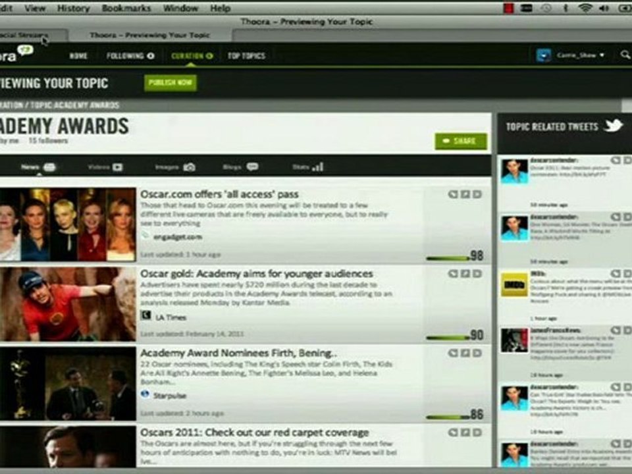Click pencil edit icon on Oscar gold article
Viewport: 632px width, 474px height.
[465, 274]
